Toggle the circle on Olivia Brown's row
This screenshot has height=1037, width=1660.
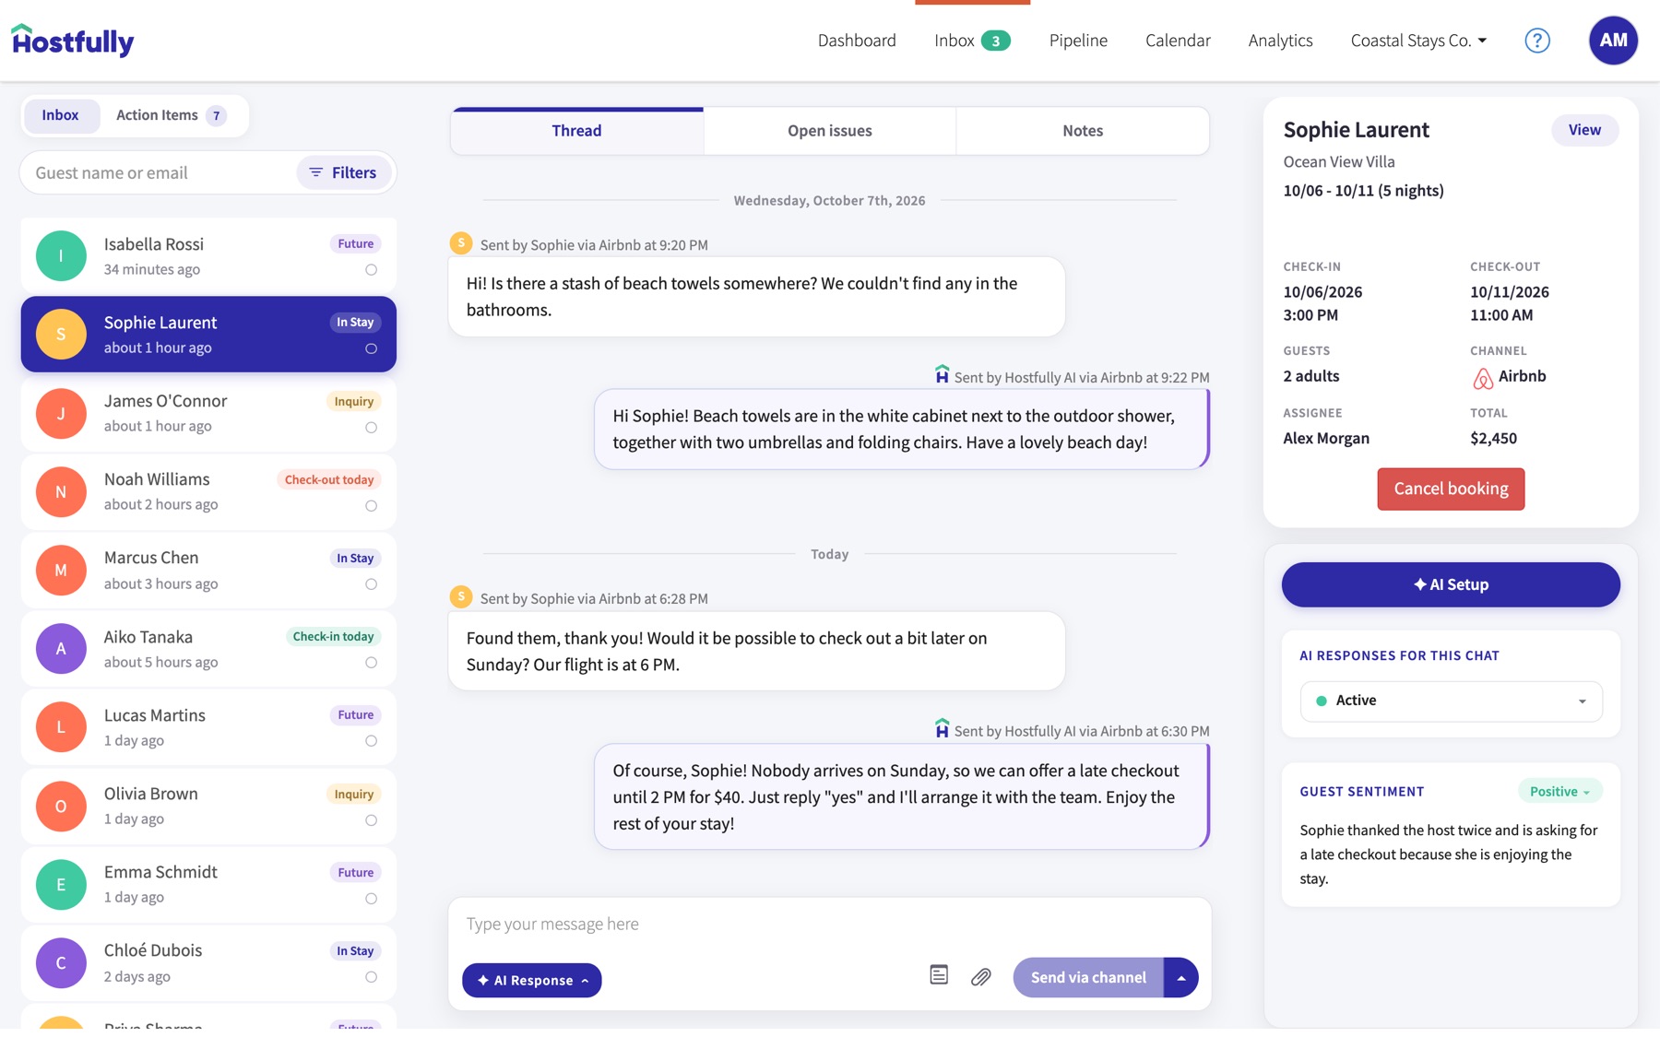pos(371,820)
